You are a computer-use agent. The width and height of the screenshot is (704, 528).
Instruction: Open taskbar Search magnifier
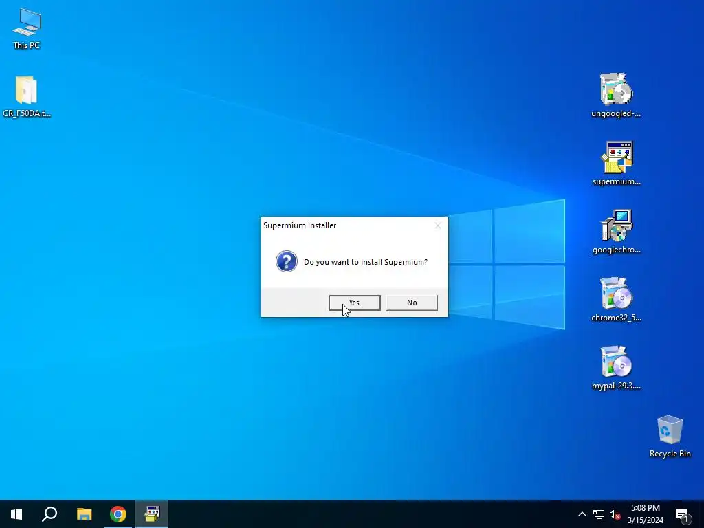click(x=49, y=514)
